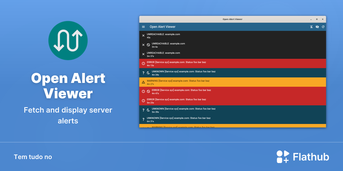Click the teal Open Alert Viewer logo
343x171 pixels.
click(68, 40)
